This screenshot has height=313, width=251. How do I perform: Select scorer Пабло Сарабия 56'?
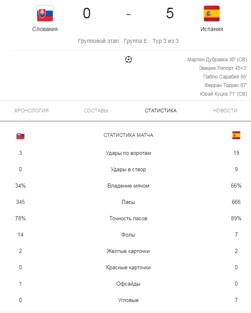(225, 77)
